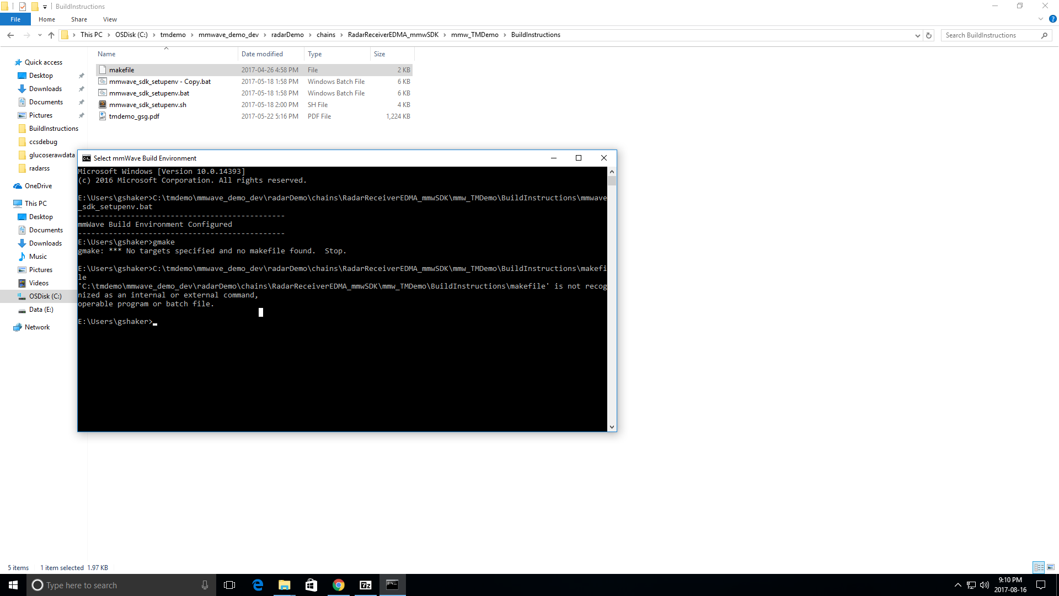
Task: Expand the ribbon with the chevron
Action: click(1041, 19)
